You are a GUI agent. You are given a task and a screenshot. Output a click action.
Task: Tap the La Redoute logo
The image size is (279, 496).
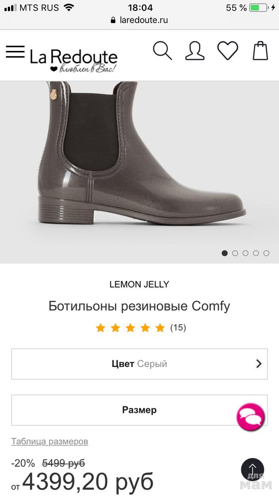[74, 59]
